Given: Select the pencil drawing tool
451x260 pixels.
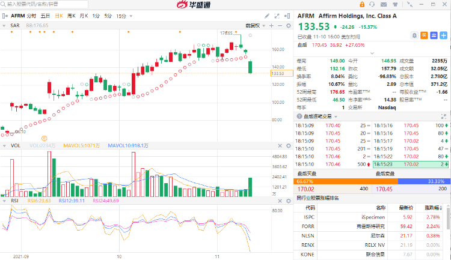Looking at the screenshot, I should [267, 16].
